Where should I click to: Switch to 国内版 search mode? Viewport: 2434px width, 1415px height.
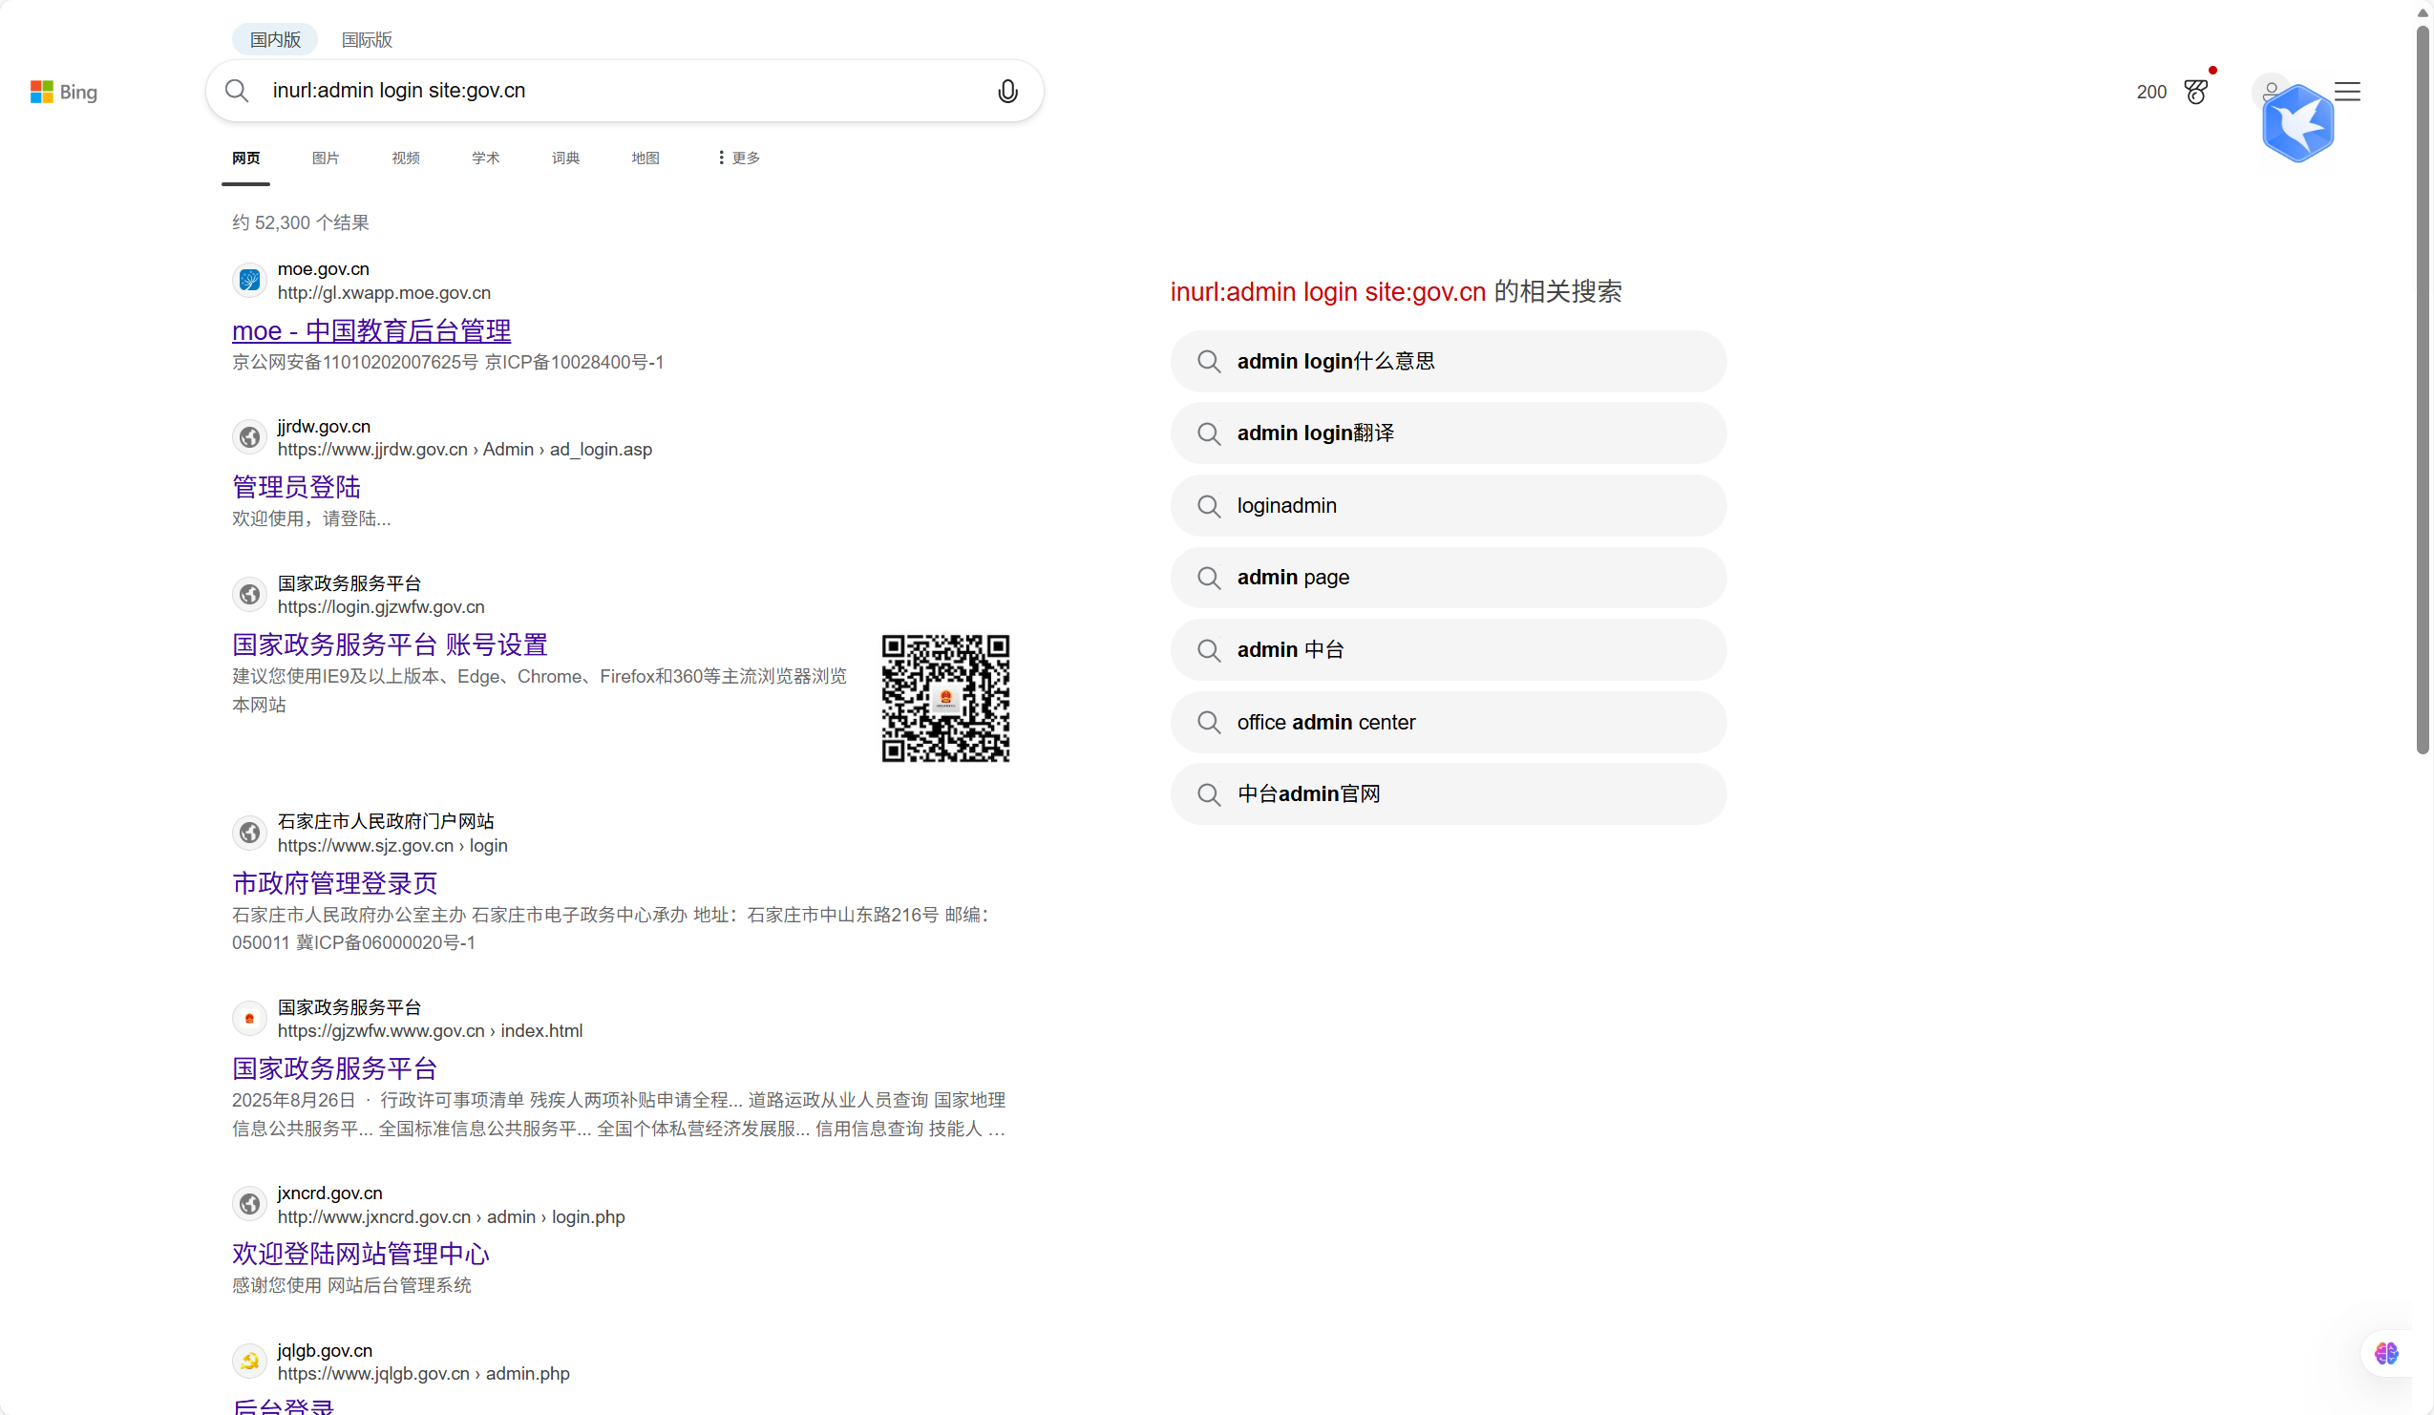click(275, 39)
